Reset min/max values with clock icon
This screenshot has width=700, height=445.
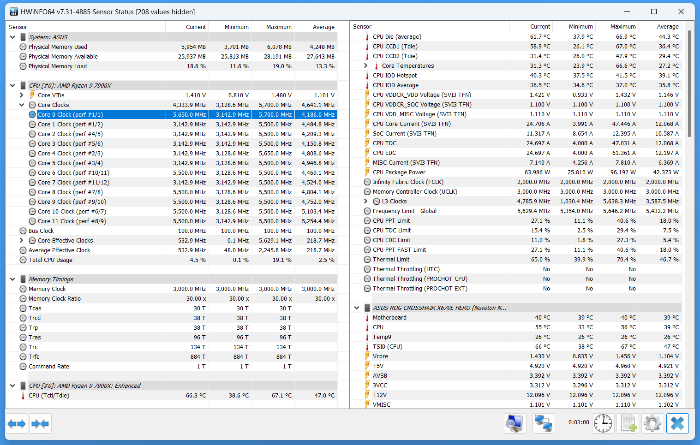603,423
